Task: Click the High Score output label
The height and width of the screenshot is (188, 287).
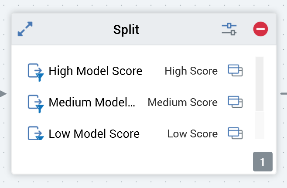Action: [x=191, y=71]
